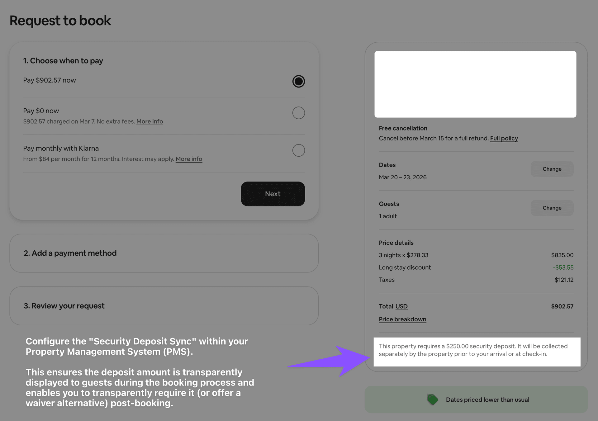Click the listing photo thumbnail
The image size is (598, 421).
(475, 84)
